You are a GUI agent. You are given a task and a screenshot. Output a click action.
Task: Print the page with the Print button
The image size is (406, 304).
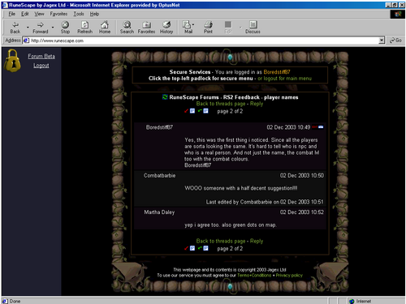[x=208, y=28]
